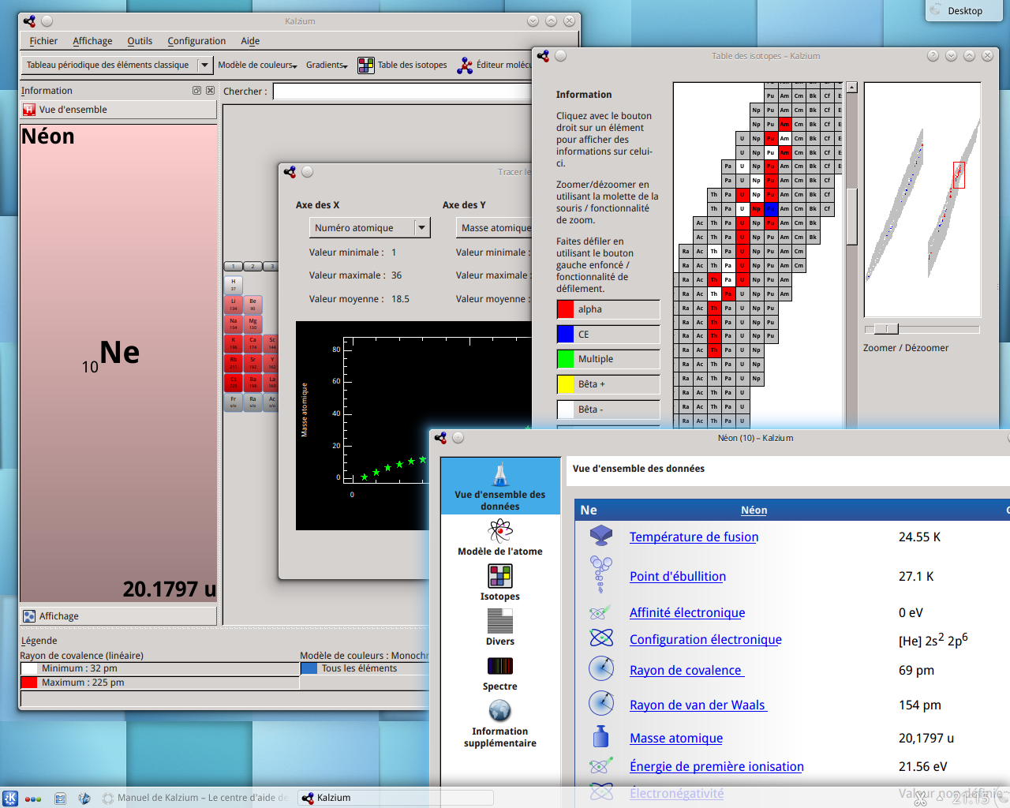Click the Configuration électronique orbit icon
1010x808 pixels.
(x=601, y=638)
